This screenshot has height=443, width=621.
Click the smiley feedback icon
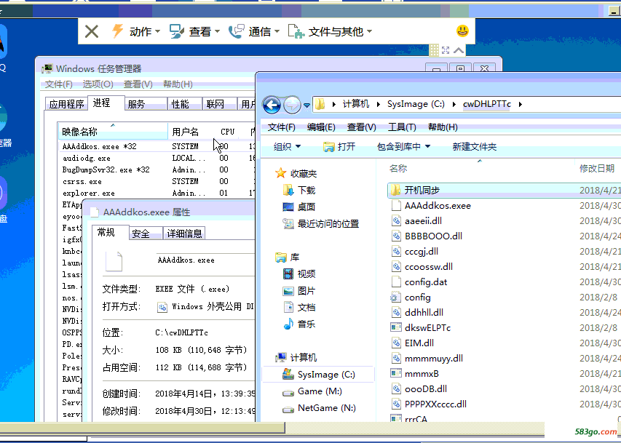(x=462, y=31)
